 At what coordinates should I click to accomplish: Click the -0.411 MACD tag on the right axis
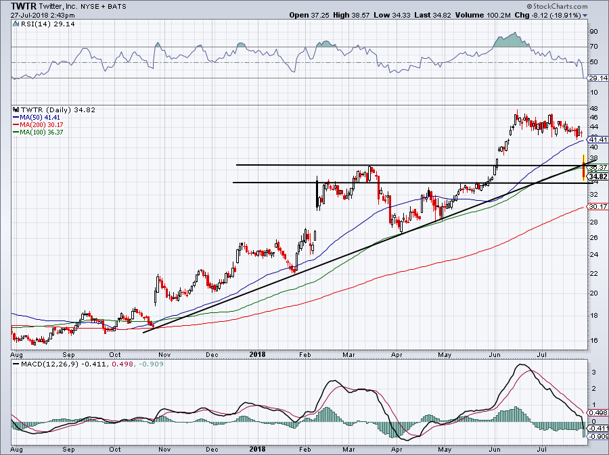click(x=598, y=429)
